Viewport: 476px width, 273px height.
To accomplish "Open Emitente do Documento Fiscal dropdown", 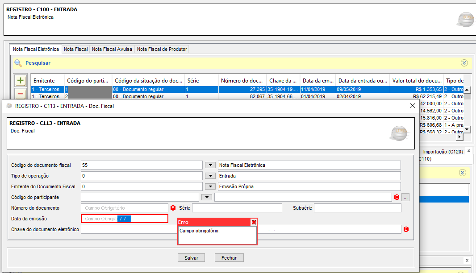I will point(210,186).
